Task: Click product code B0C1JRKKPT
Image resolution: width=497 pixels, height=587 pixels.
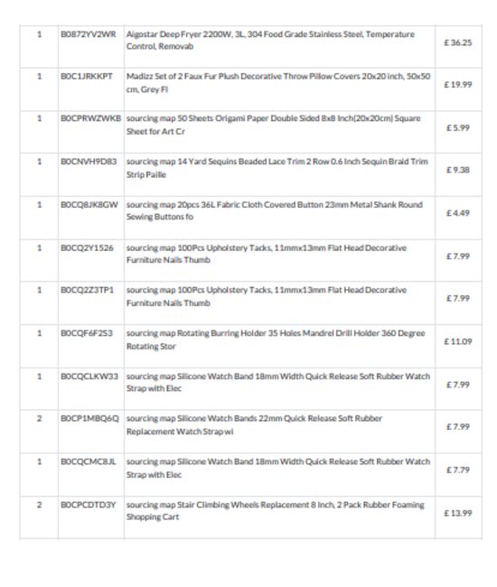Action: click(x=87, y=77)
